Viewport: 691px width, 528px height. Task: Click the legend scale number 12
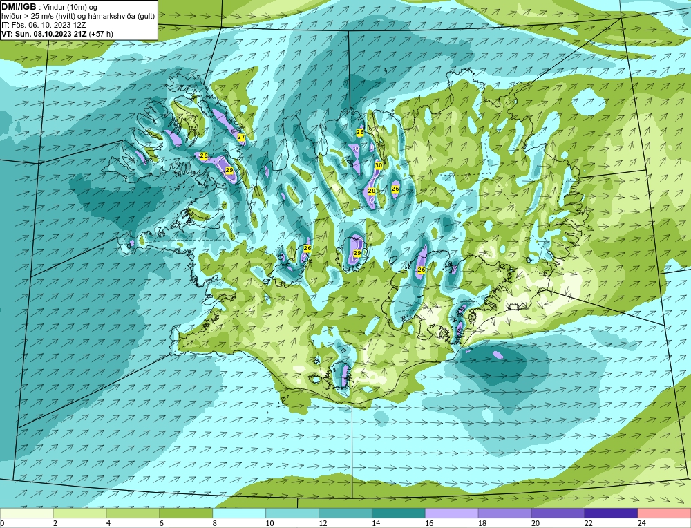click(323, 524)
